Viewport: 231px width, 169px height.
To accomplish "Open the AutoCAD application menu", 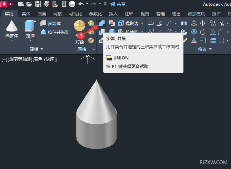I will [8, 4].
